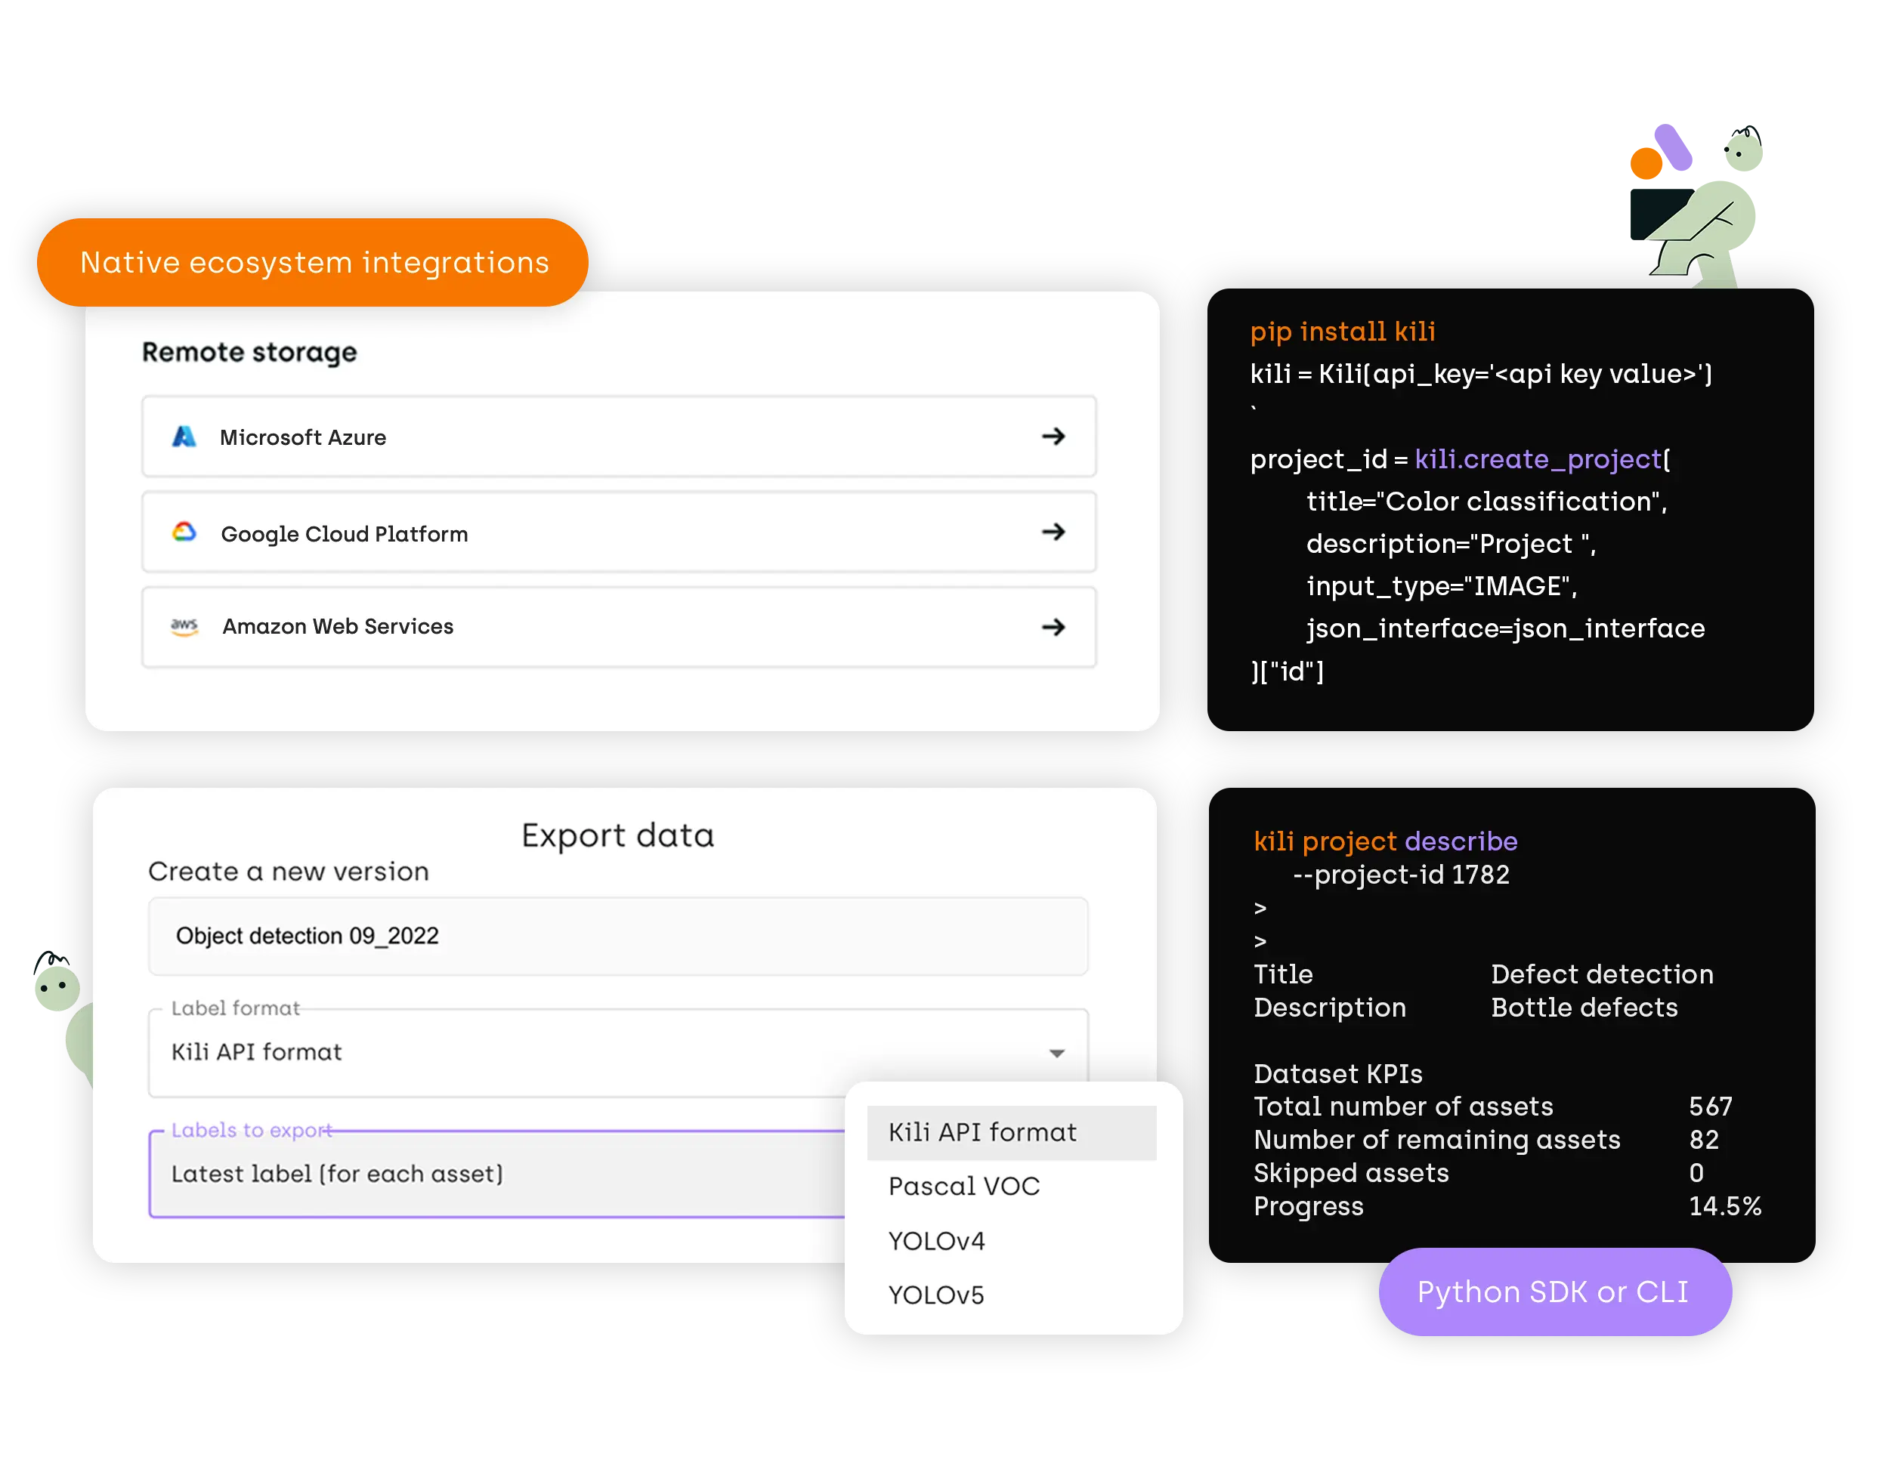Choose YOLOv5 from the format list

tap(936, 1296)
